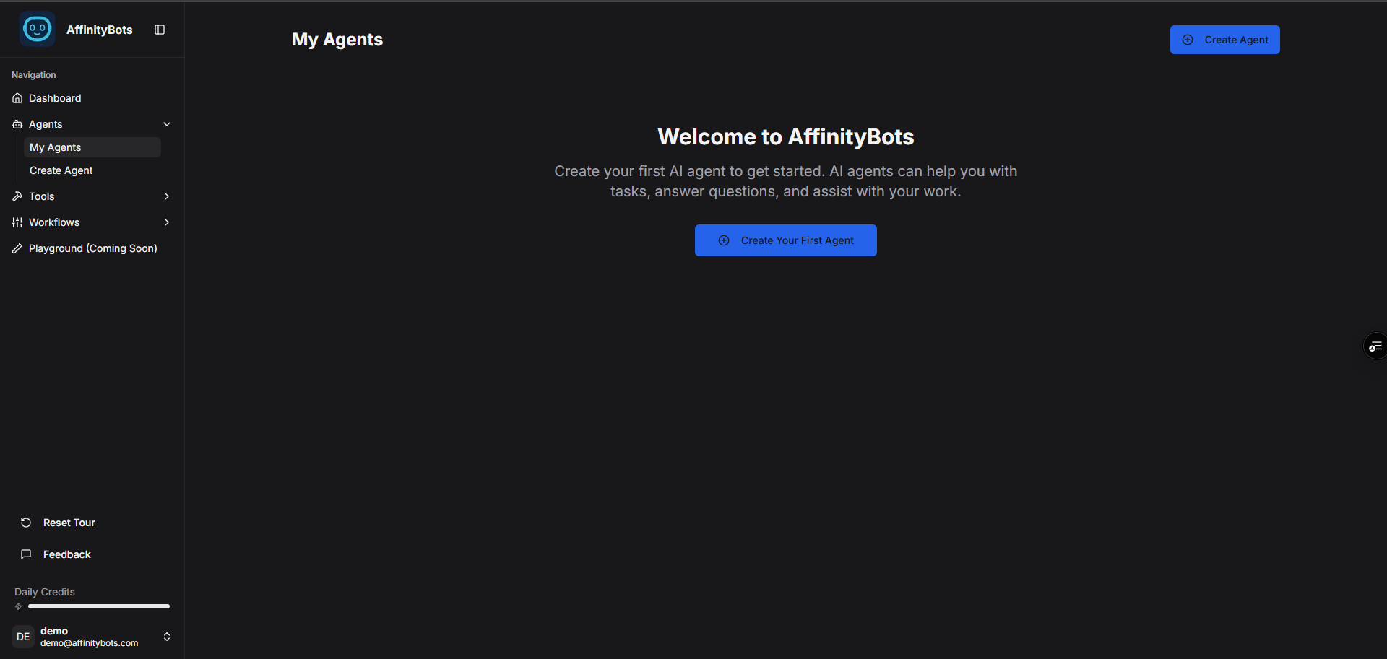Open Create Agent sidebar submenu item
1387x659 pixels.
[x=61, y=170]
